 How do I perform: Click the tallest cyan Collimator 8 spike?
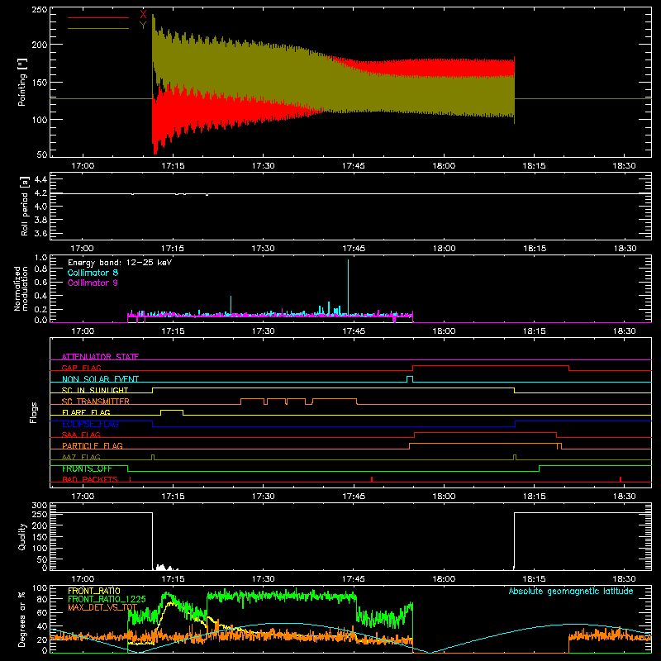click(x=348, y=287)
